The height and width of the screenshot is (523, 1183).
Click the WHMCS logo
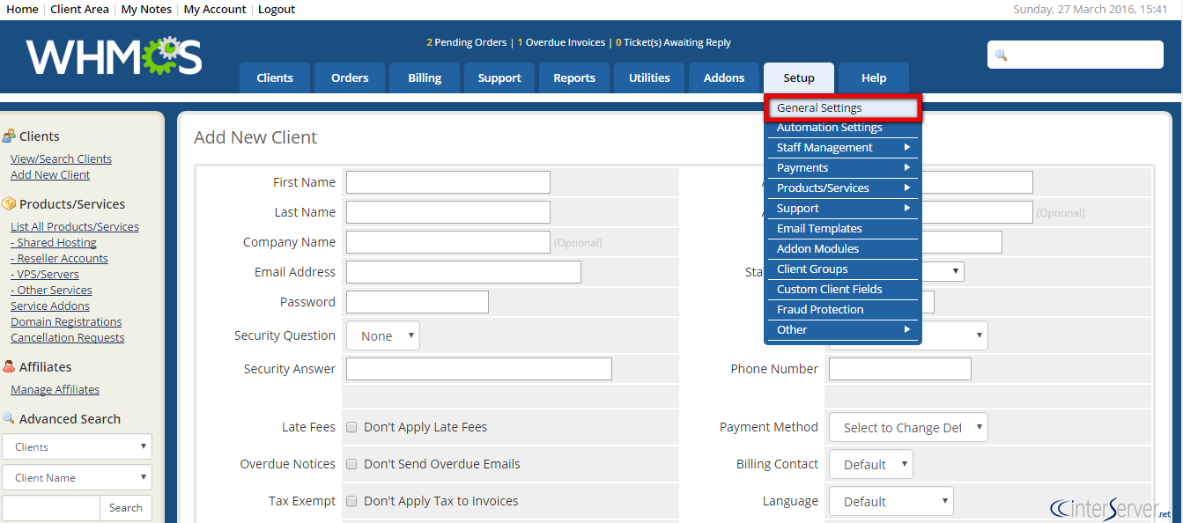pyautogui.click(x=114, y=57)
